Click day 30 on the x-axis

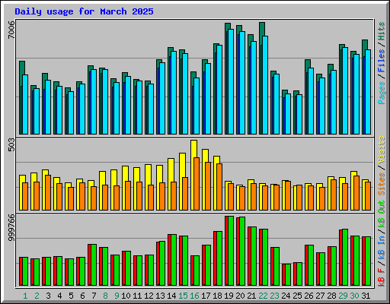pos(354,296)
